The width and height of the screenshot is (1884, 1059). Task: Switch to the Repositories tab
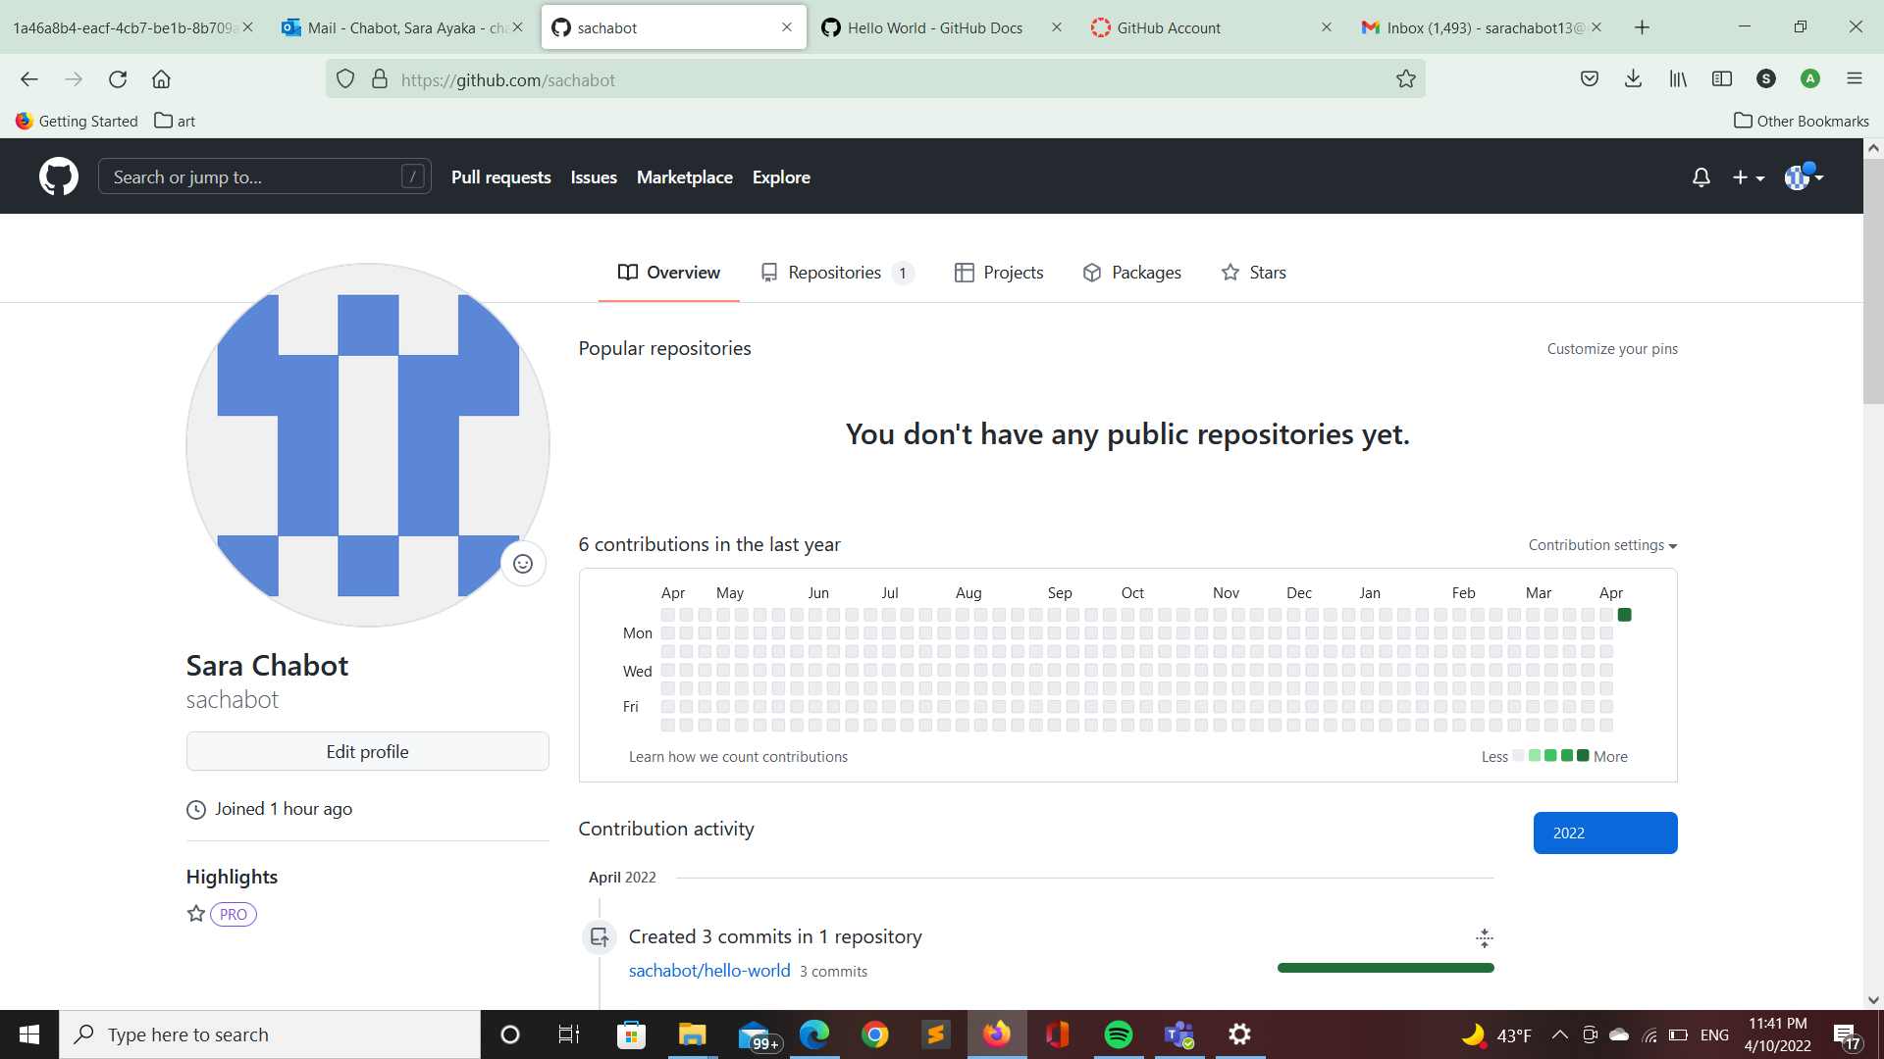click(835, 273)
